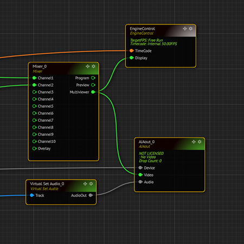
Task: Open the AJAout_0 node settings gear
Action: click(200, 142)
